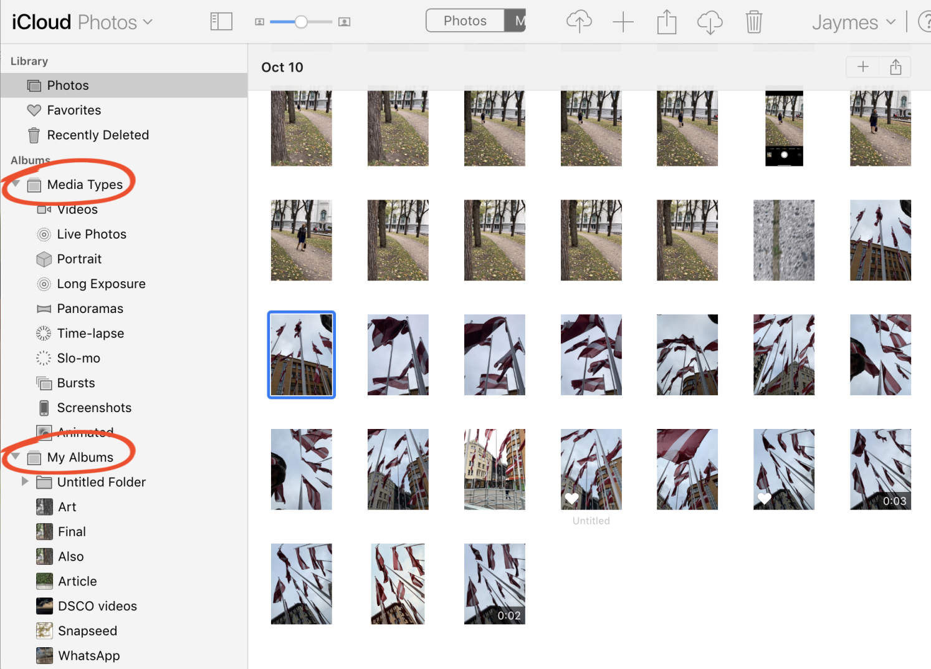Select the Share icon in the top toolbar
This screenshot has width=931, height=669.
point(666,21)
